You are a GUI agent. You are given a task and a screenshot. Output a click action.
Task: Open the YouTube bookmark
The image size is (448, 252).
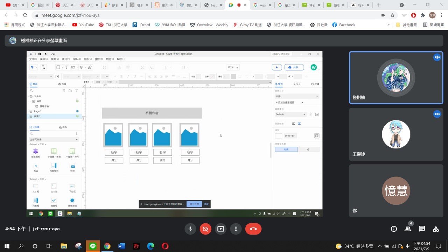(x=83, y=25)
